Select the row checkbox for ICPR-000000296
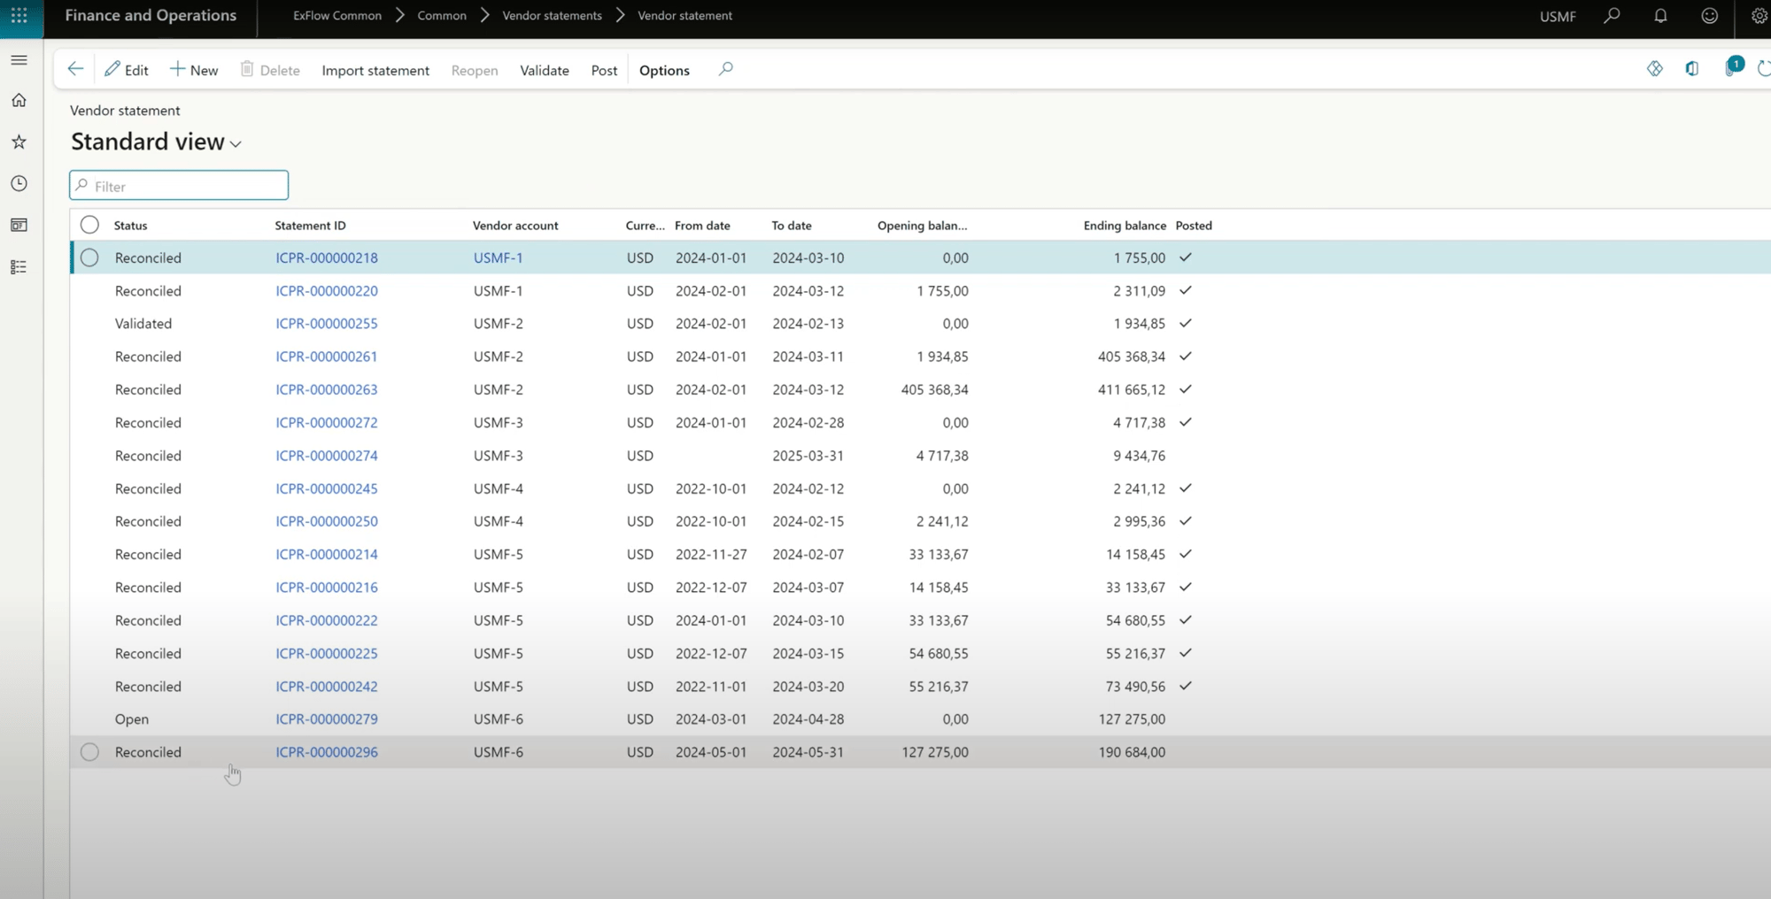This screenshot has height=899, width=1771. (89, 752)
